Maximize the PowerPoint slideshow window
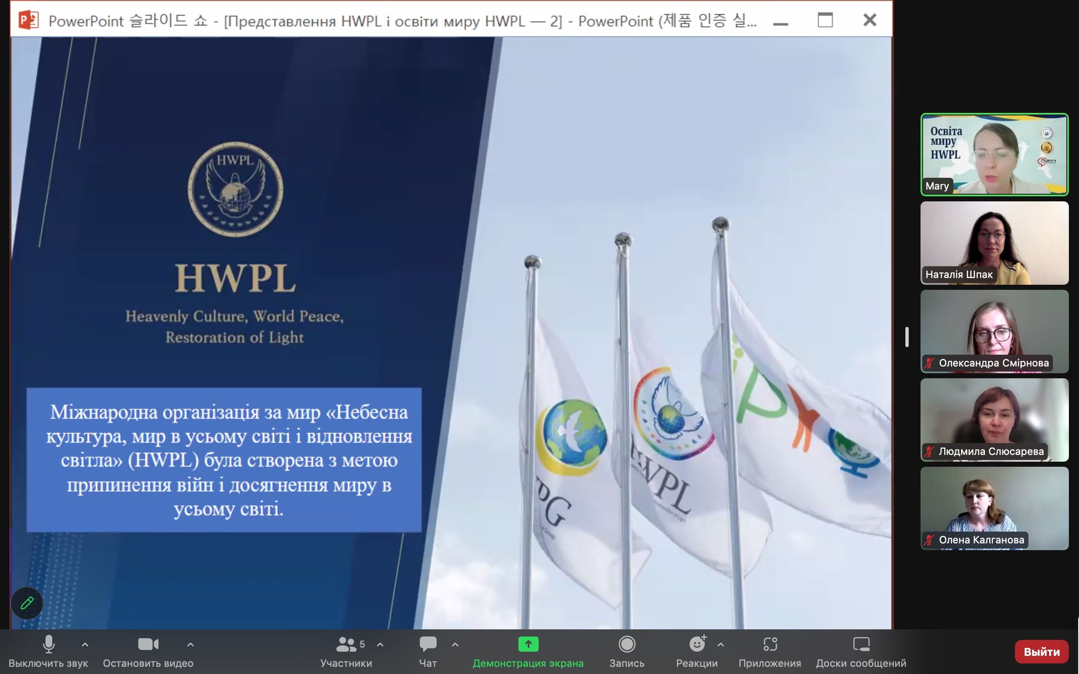The height and width of the screenshot is (674, 1079). [x=825, y=20]
